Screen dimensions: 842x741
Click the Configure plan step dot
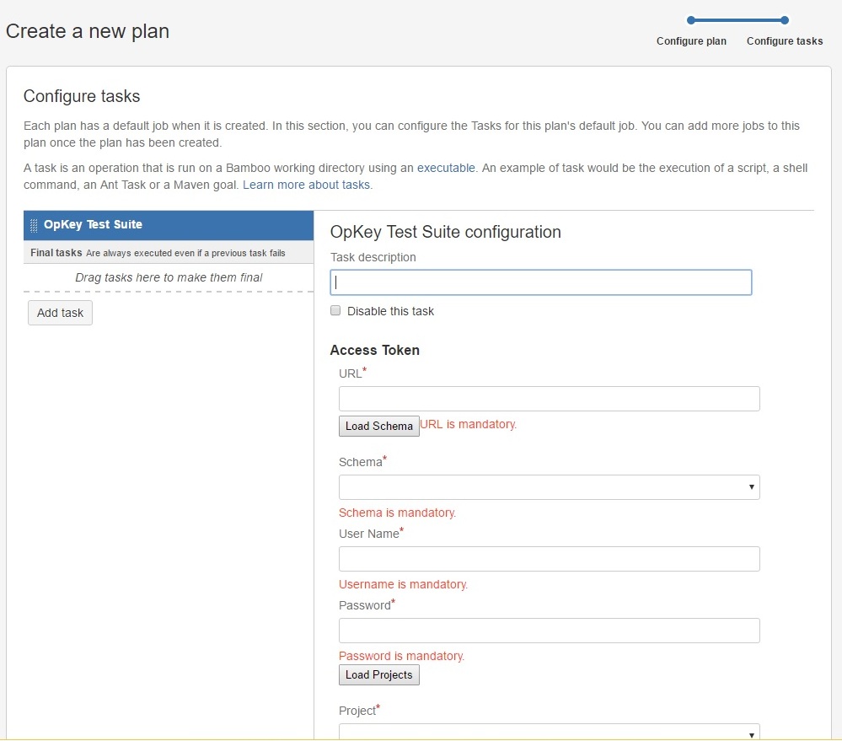pyautogui.click(x=690, y=20)
